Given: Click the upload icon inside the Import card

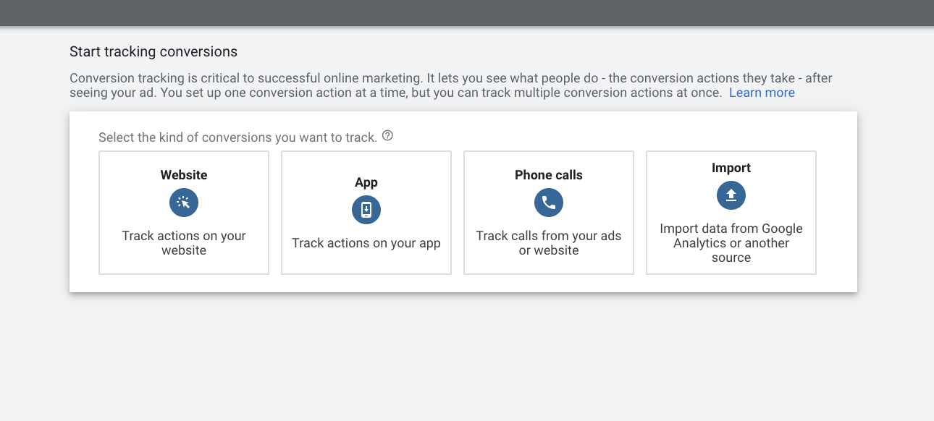Looking at the screenshot, I should [x=731, y=195].
